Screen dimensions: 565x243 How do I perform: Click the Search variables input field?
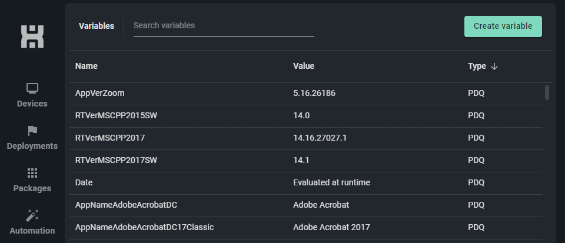click(224, 26)
